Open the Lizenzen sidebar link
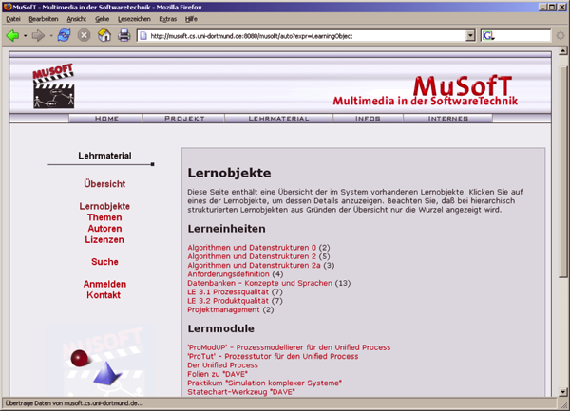The image size is (570, 411). (x=104, y=239)
